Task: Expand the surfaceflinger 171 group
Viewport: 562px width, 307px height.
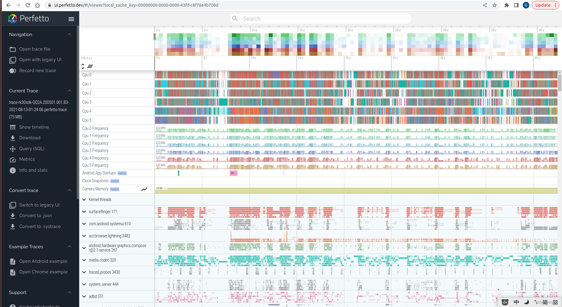Action: pyautogui.click(x=84, y=212)
